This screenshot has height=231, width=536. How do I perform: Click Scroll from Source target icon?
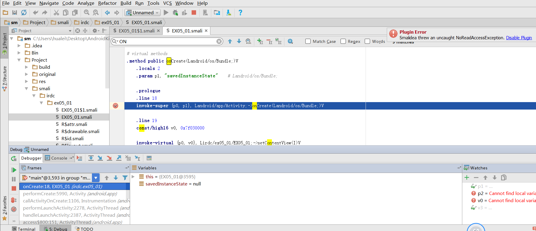[x=78, y=31]
